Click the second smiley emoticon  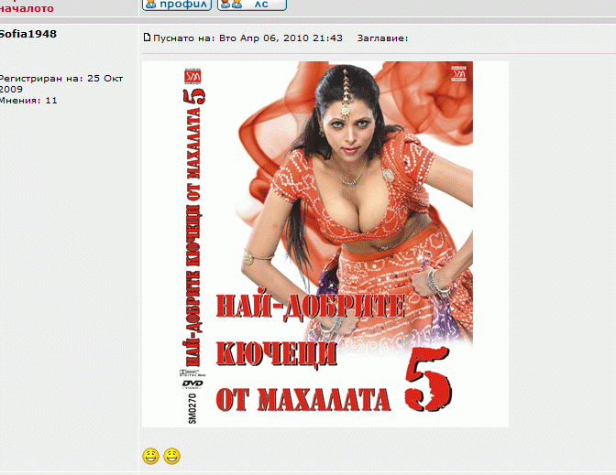click(171, 456)
